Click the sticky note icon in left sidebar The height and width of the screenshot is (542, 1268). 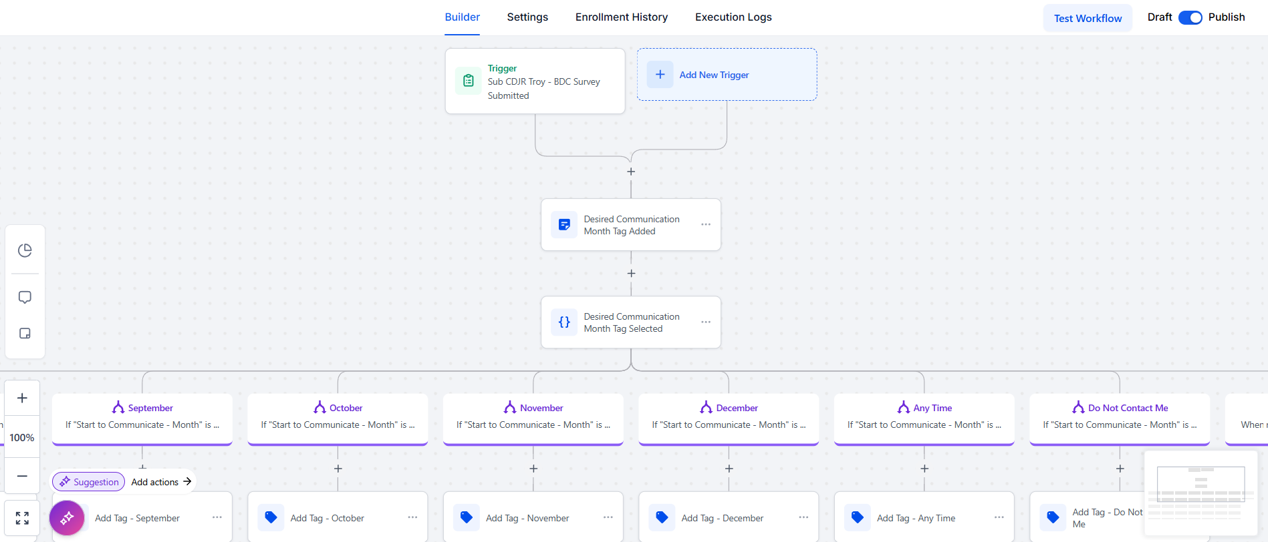tap(25, 333)
